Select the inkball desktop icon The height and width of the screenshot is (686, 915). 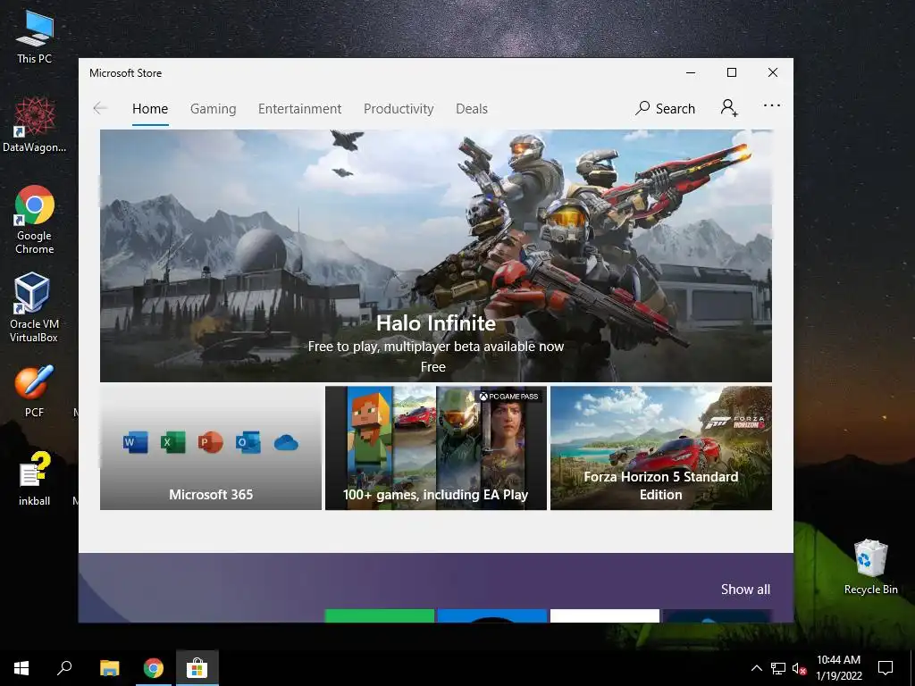[x=34, y=479]
